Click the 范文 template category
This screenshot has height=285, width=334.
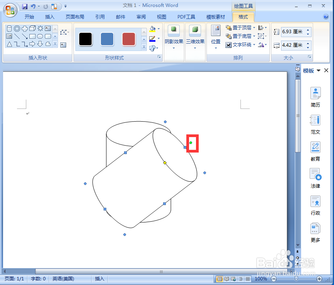coord(315,124)
